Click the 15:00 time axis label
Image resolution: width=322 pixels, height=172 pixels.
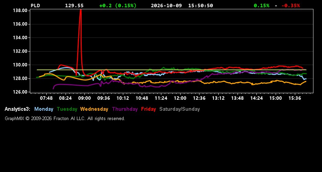pos(276,98)
